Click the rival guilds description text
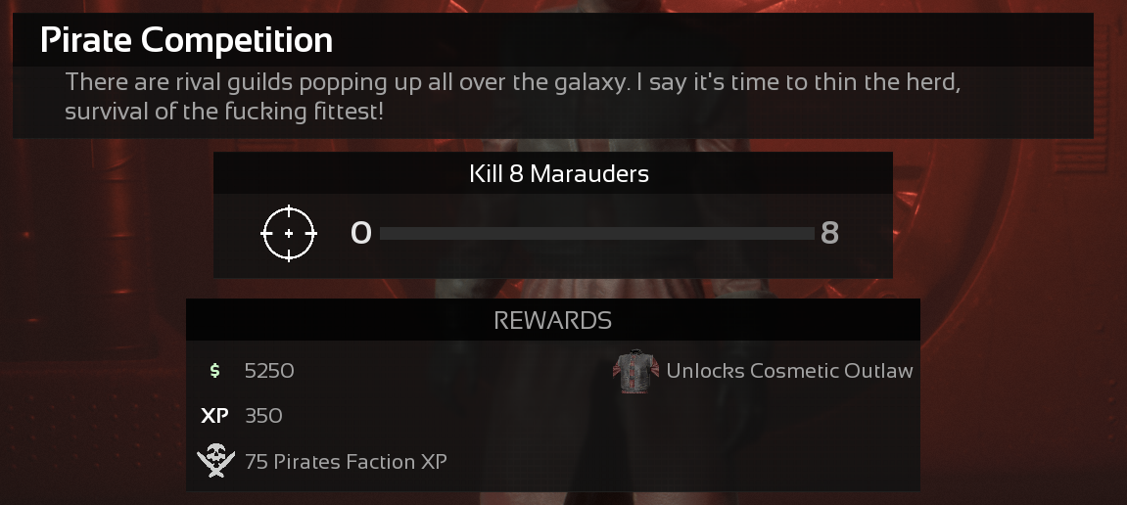Image resolution: width=1127 pixels, height=505 pixels. click(513, 82)
